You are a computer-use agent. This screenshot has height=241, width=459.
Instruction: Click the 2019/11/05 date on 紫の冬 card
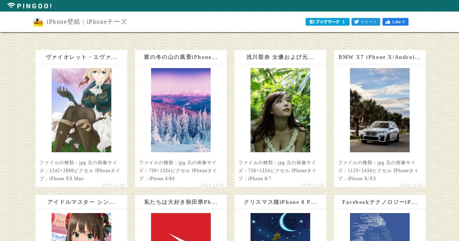point(213,185)
